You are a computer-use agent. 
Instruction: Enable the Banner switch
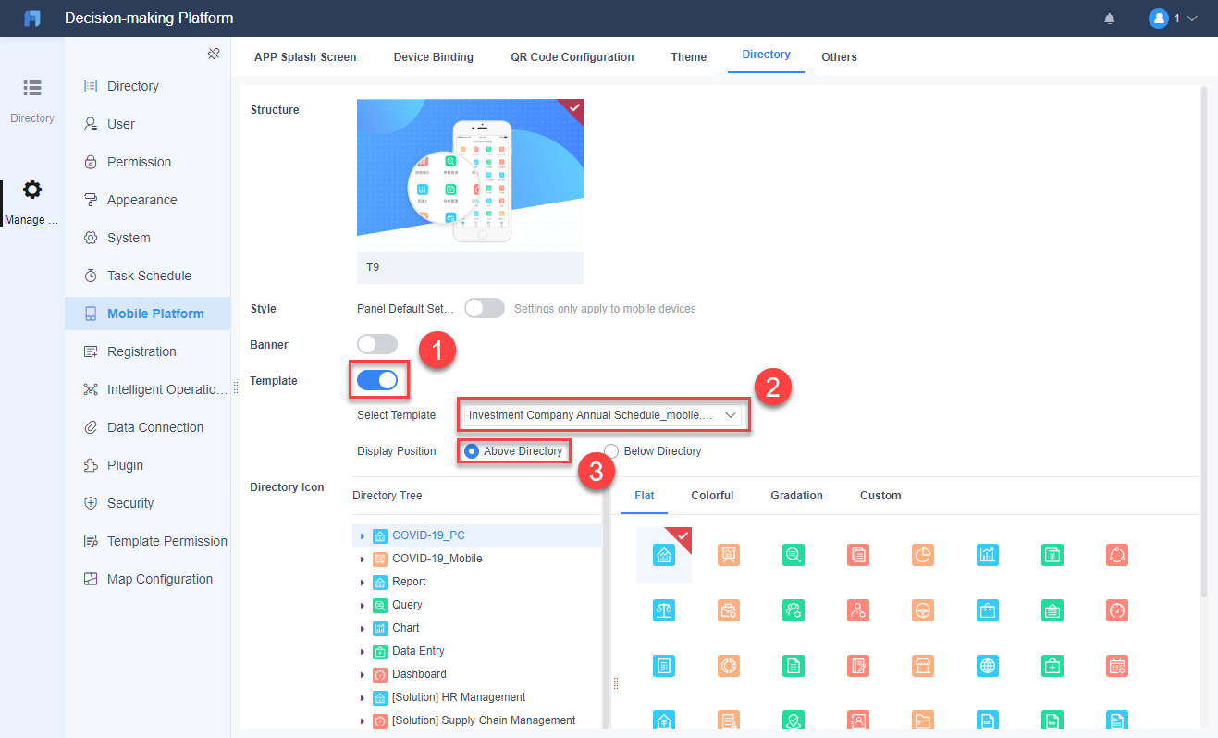(x=377, y=344)
